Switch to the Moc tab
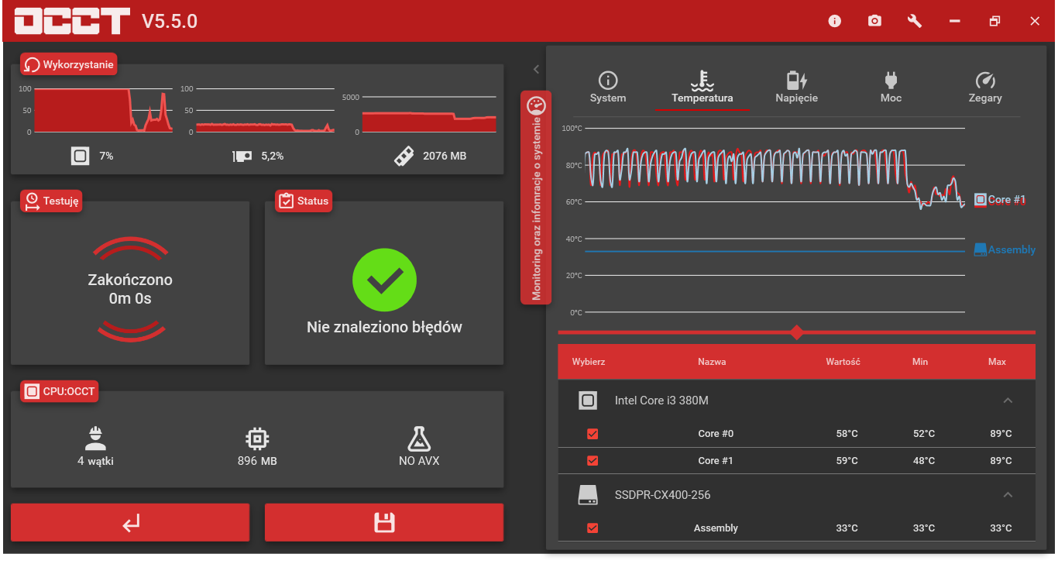This screenshot has height=564, width=1058. click(x=891, y=88)
